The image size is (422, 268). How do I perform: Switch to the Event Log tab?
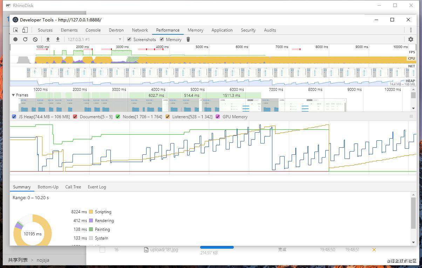97,187
